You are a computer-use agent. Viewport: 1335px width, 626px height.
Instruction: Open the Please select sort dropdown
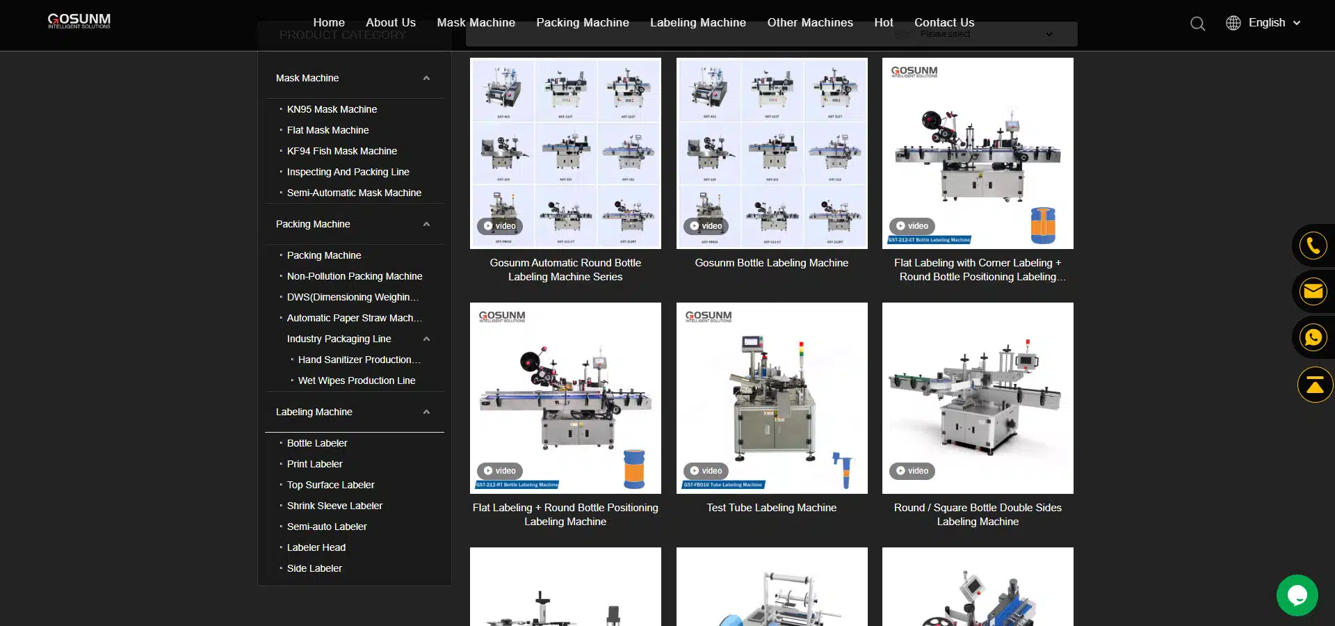point(987,34)
